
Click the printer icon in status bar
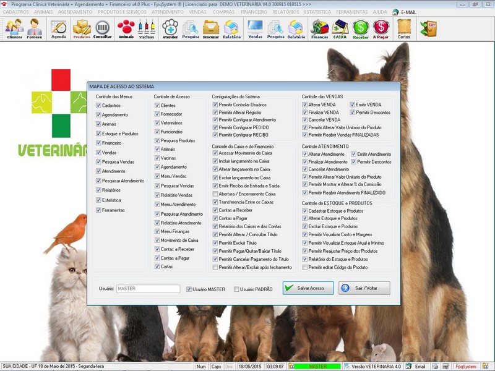(436, 366)
